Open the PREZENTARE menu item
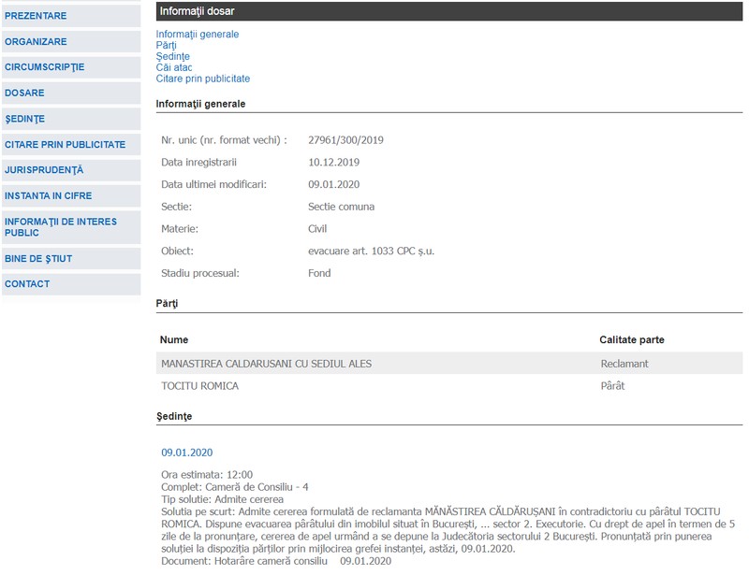This screenshot has height=575, width=749. coord(71,16)
